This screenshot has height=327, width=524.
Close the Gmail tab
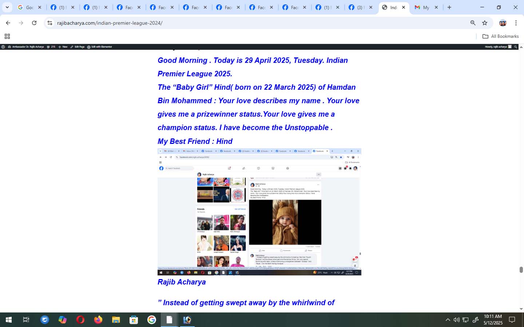point(436,7)
